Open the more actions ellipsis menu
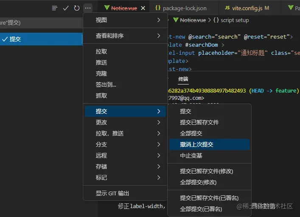300x217 pixels. (x=88, y=8)
